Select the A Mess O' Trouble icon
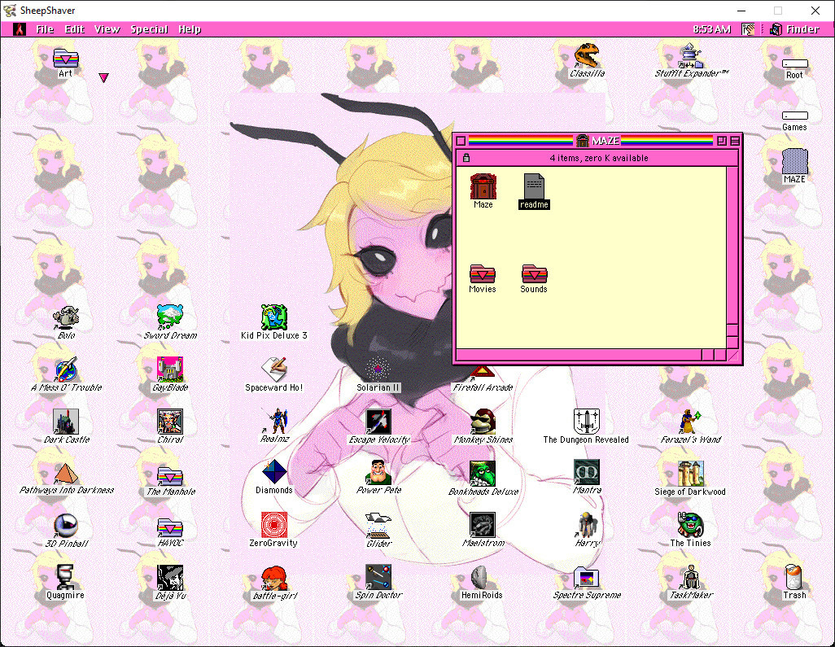This screenshot has width=835, height=647. 65,369
